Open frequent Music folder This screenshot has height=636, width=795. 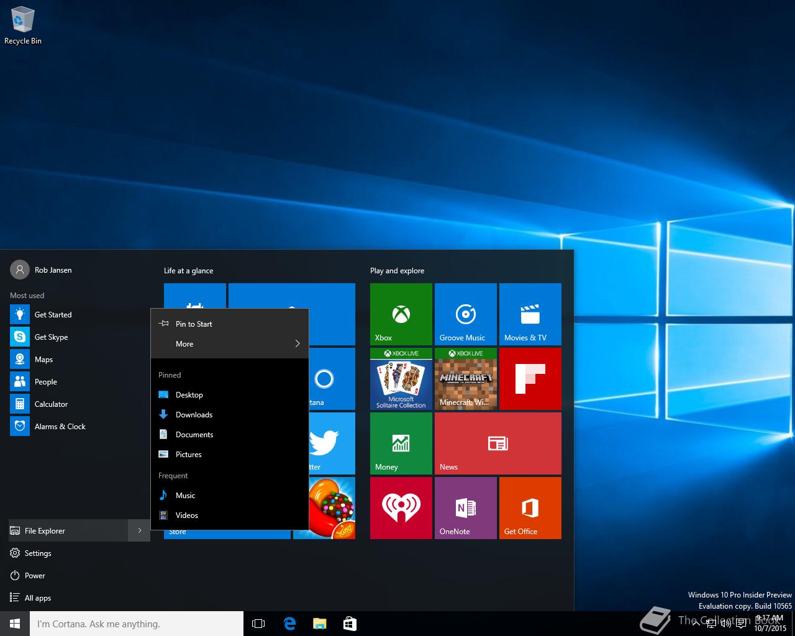230,496
